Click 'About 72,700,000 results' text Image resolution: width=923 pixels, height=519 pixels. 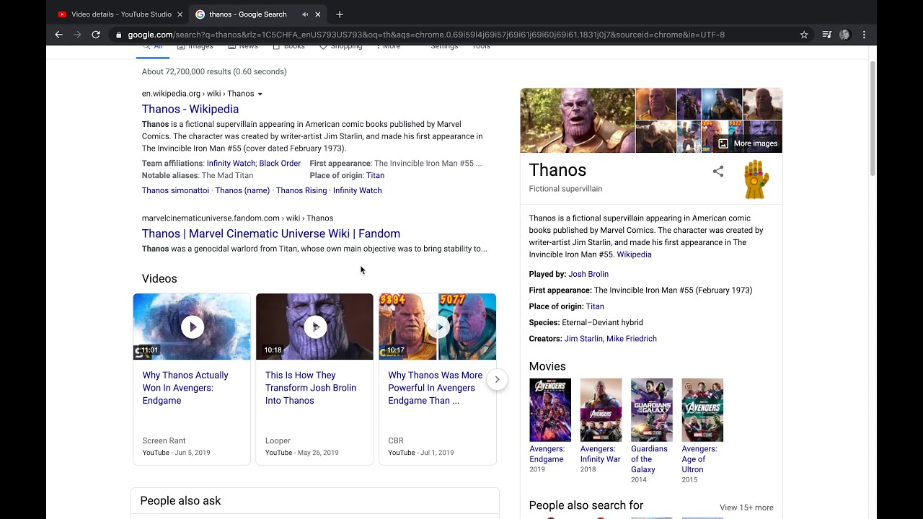(x=214, y=71)
